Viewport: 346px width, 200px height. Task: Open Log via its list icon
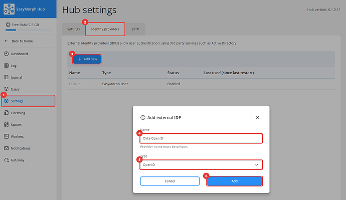point(7,66)
